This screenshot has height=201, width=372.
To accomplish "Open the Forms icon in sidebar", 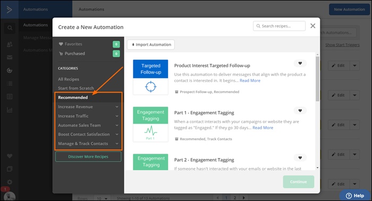I will pos(10,97).
